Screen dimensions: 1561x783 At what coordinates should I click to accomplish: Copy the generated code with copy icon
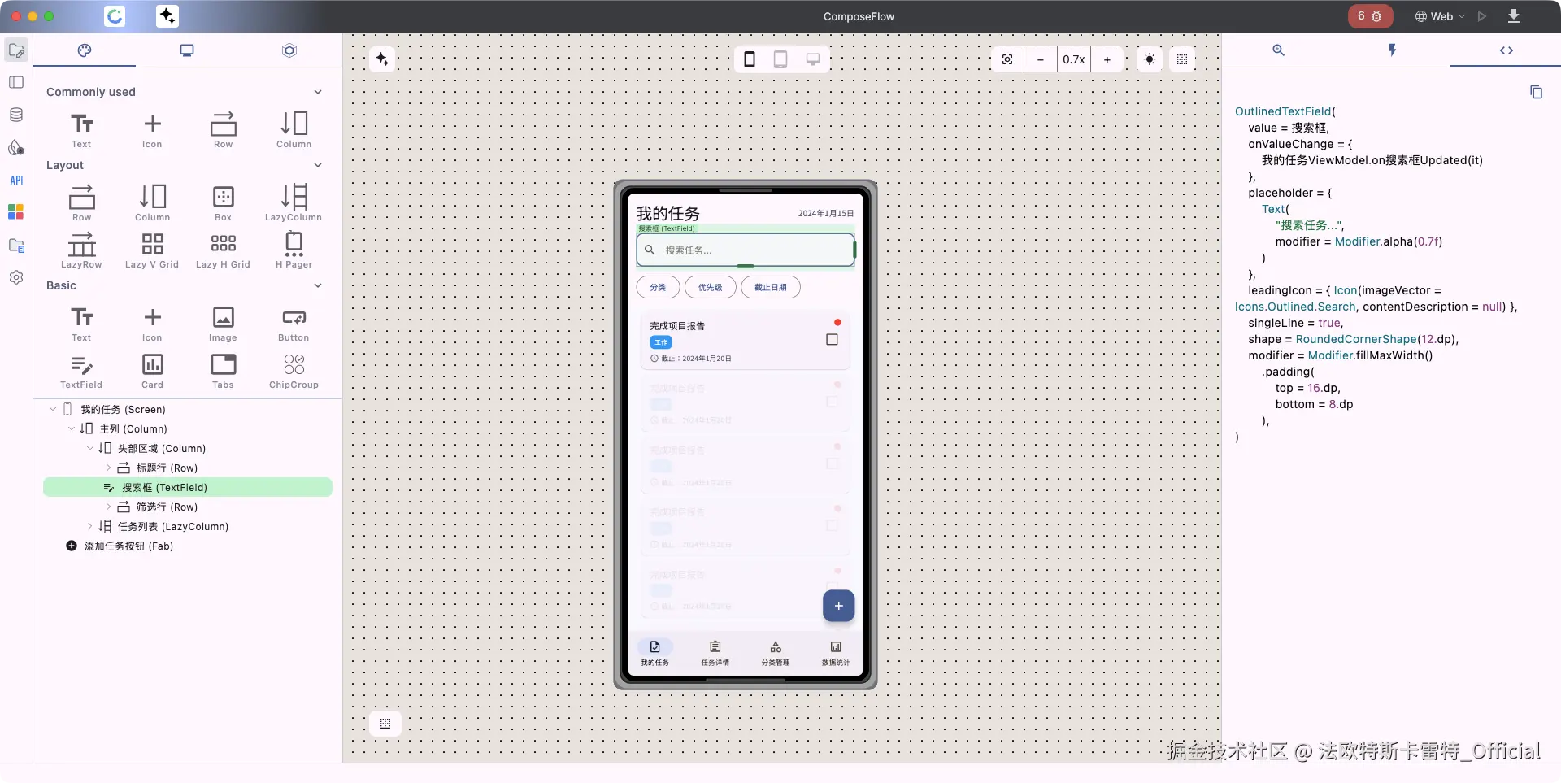point(1536,92)
